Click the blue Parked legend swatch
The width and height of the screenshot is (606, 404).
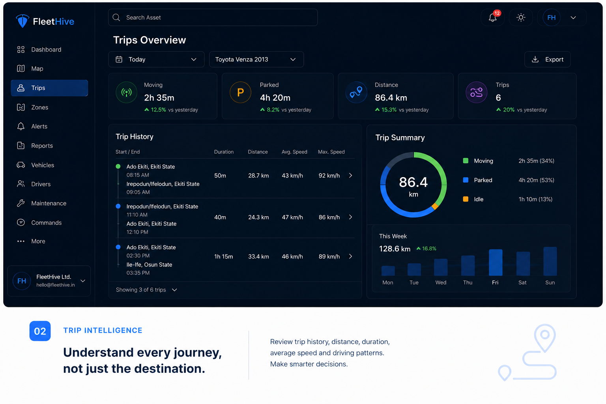pos(466,180)
